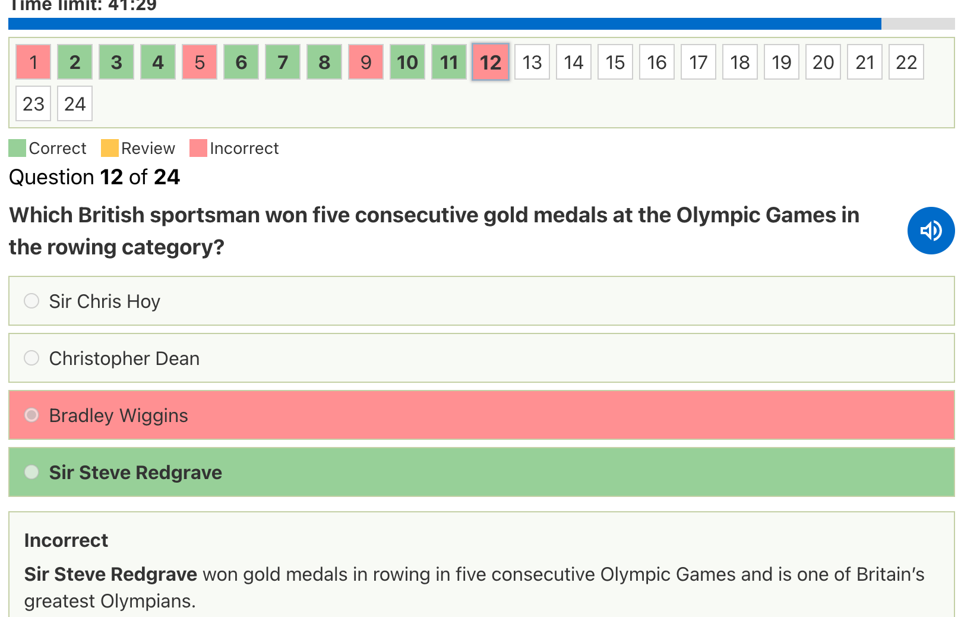Jump to question 11
This screenshot has width=961, height=617.
(449, 62)
